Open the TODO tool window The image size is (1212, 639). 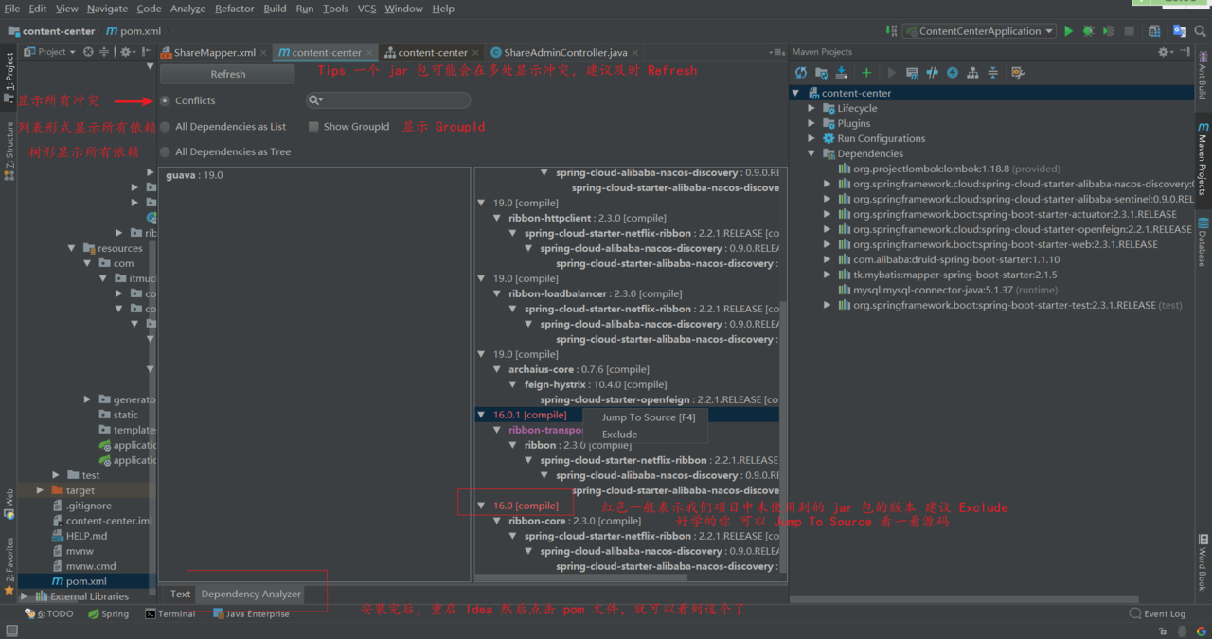pyautogui.click(x=49, y=613)
